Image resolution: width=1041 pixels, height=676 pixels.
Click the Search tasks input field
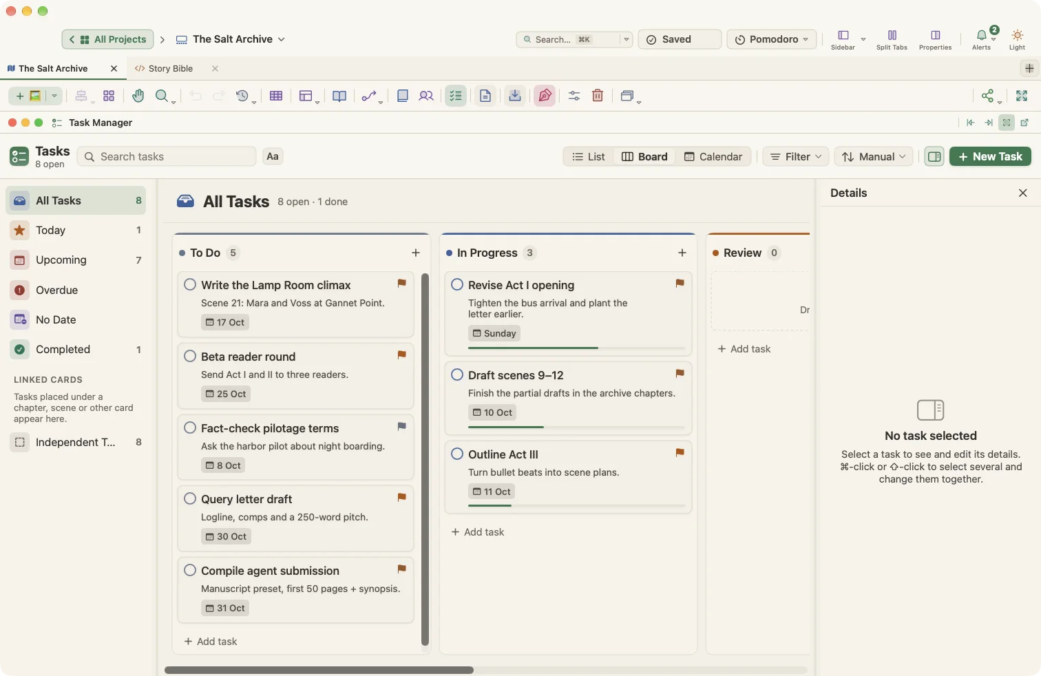(x=167, y=157)
